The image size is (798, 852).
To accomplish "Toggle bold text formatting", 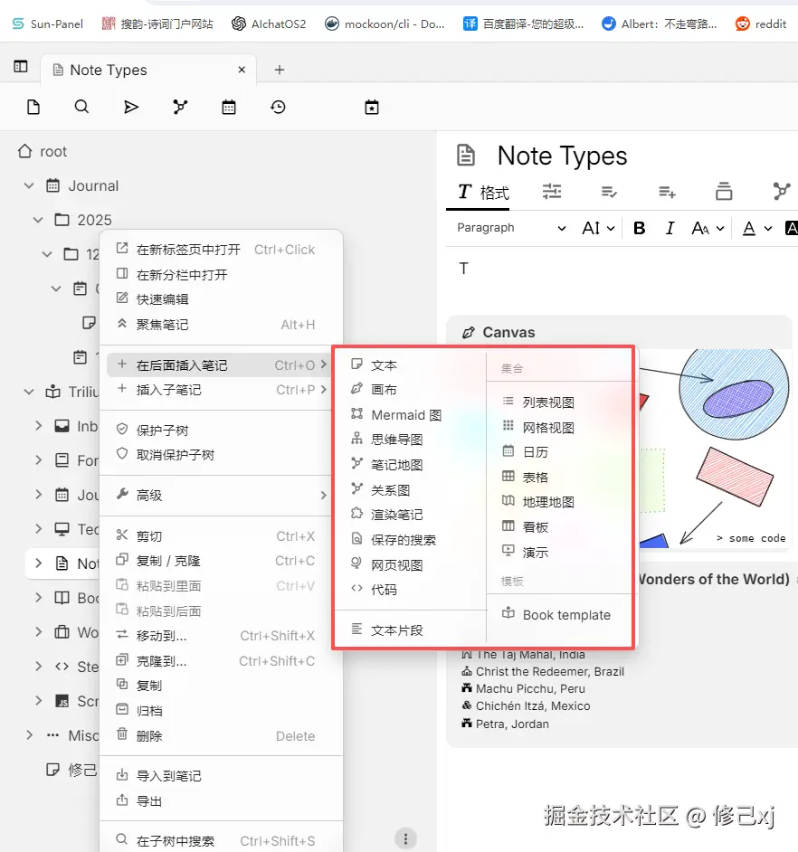I will point(639,228).
